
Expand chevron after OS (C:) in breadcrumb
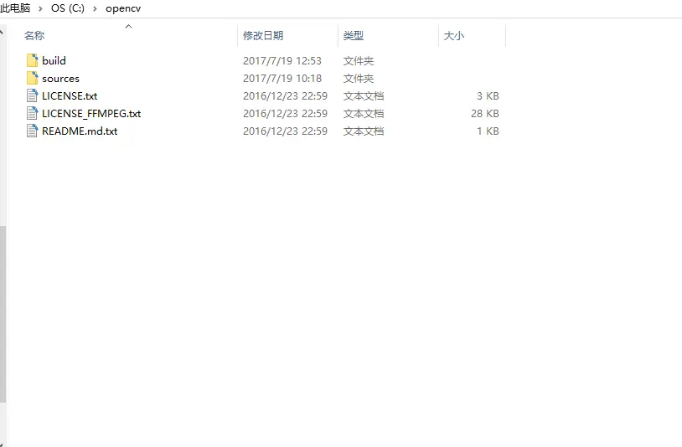(95, 8)
